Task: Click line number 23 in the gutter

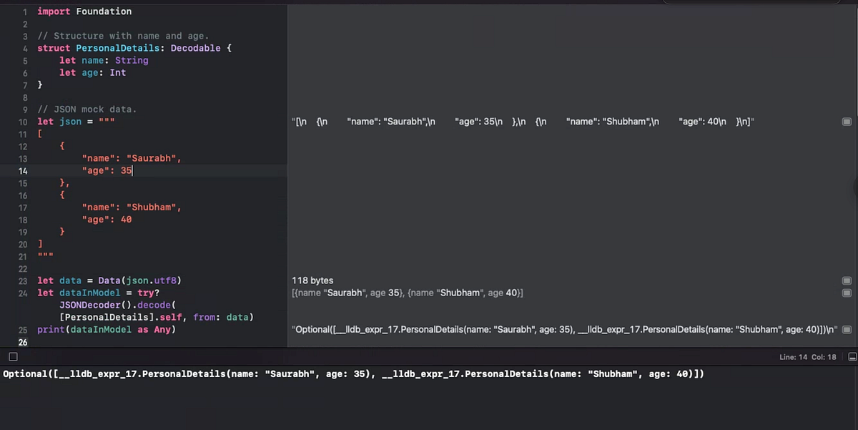Action: pyautogui.click(x=22, y=280)
